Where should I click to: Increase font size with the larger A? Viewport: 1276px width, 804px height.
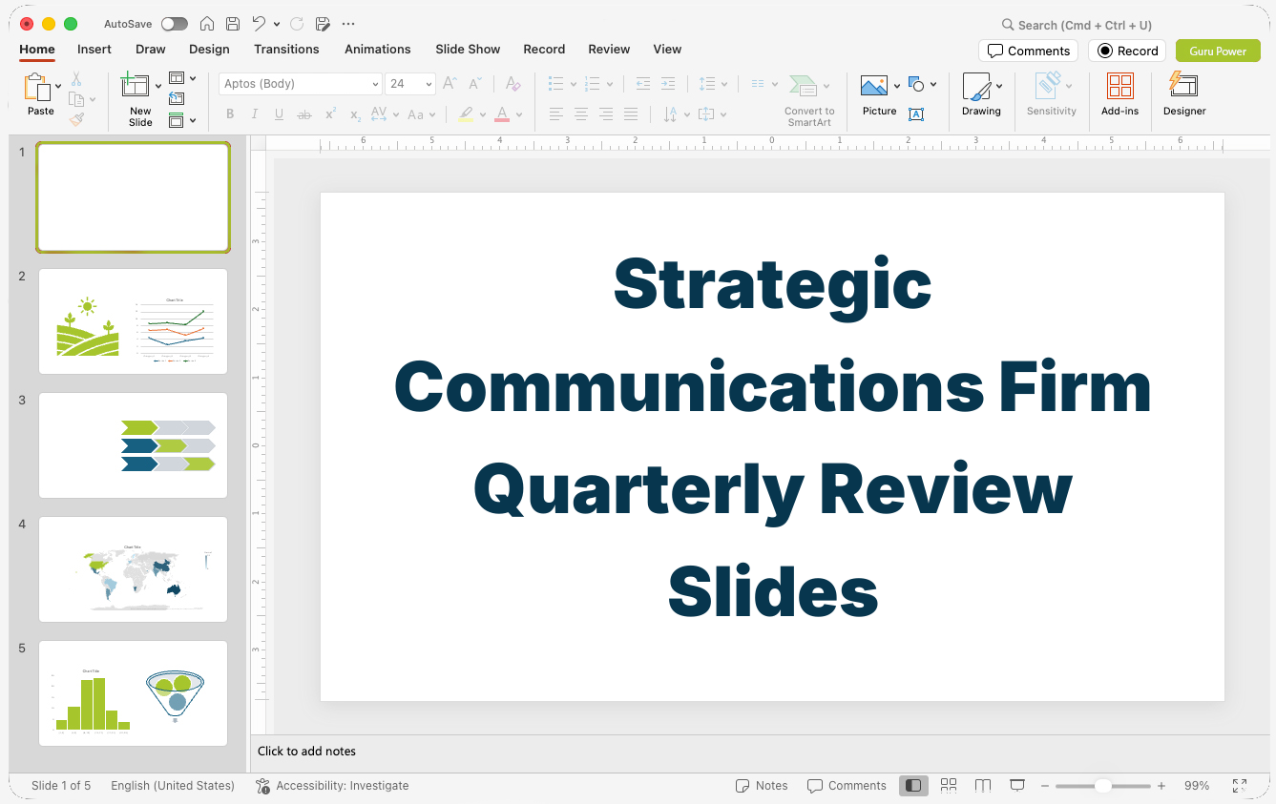(x=450, y=84)
